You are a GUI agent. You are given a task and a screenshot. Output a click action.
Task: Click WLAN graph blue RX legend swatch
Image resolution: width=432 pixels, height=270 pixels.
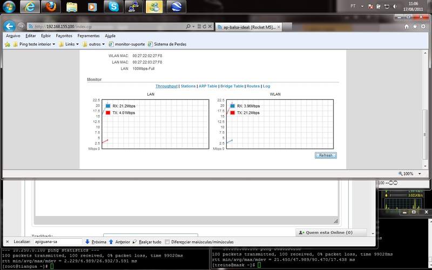coord(233,106)
